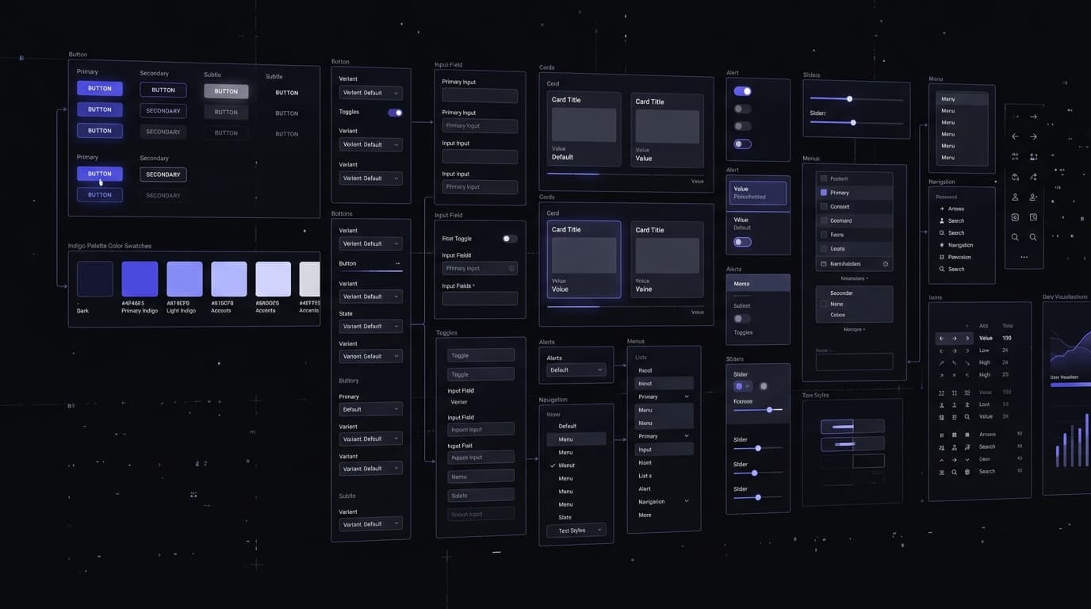Click inside the Primary Input text field
This screenshot has height=609, width=1091.
[x=480, y=95]
